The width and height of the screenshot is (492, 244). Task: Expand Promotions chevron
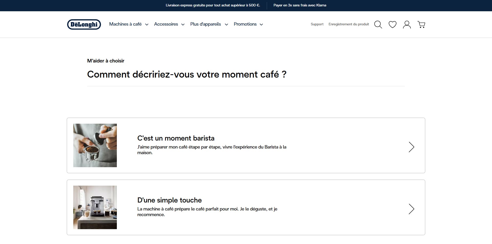261,25
